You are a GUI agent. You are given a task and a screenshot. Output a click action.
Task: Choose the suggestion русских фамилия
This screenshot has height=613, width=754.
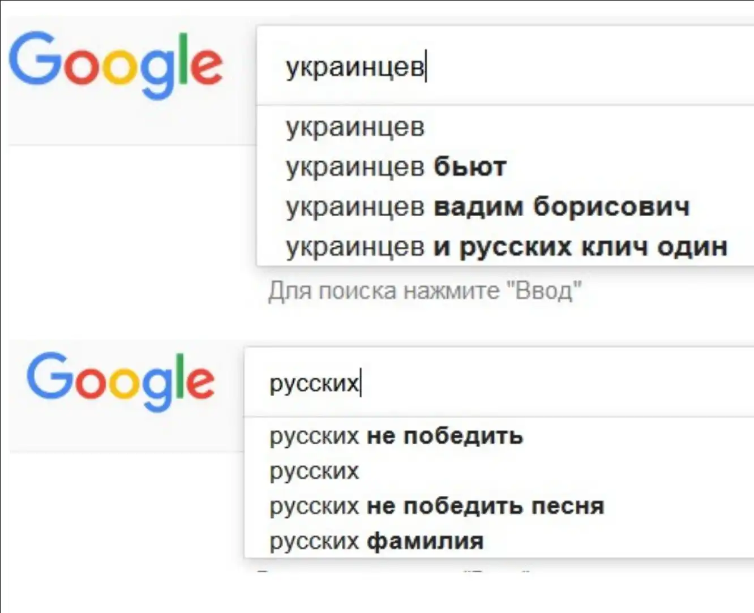(x=376, y=541)
